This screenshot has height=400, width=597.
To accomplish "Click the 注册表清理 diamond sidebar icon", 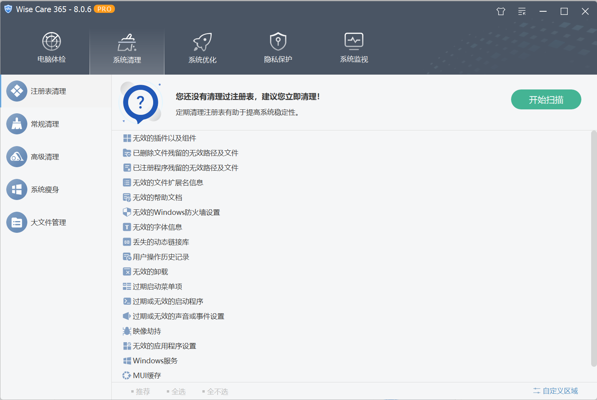I will click(x=17, y=91).
